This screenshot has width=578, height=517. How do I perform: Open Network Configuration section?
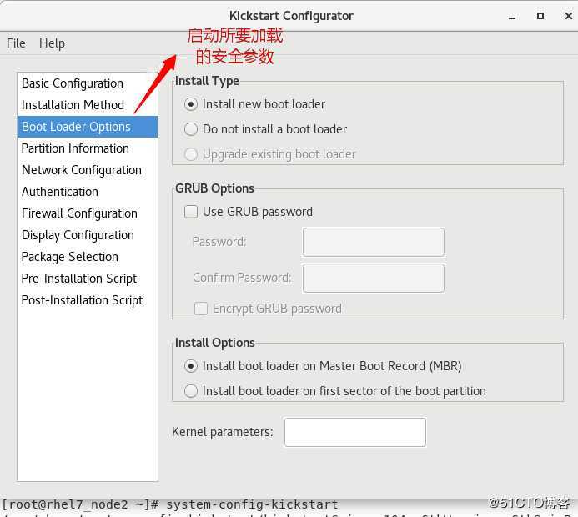point(88,170)
